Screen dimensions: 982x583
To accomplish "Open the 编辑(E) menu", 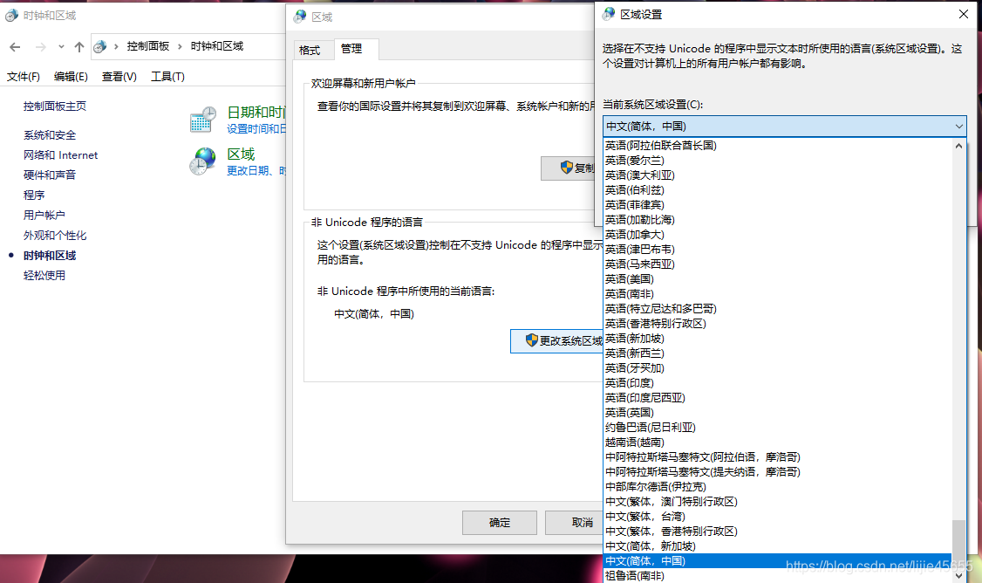I will click(x=71, y=77).
